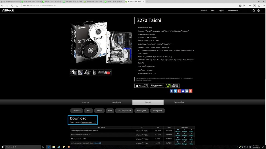
Task: Open Task View in the taskbar
Action: click(x=43, y=147)
